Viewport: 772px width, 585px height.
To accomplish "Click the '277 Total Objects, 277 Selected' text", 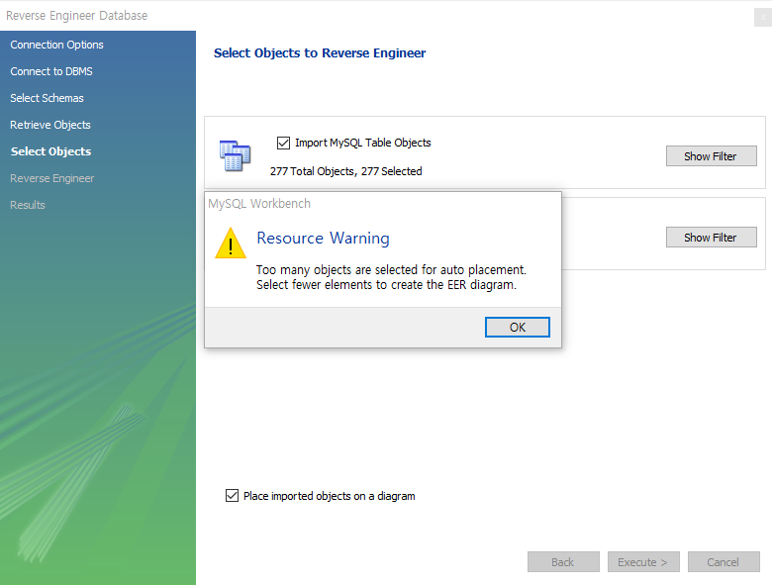I will (345, 171).
